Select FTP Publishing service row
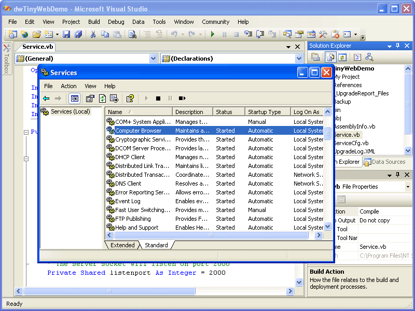The height and width of the screenshot is (311, 415). point(214,219)
